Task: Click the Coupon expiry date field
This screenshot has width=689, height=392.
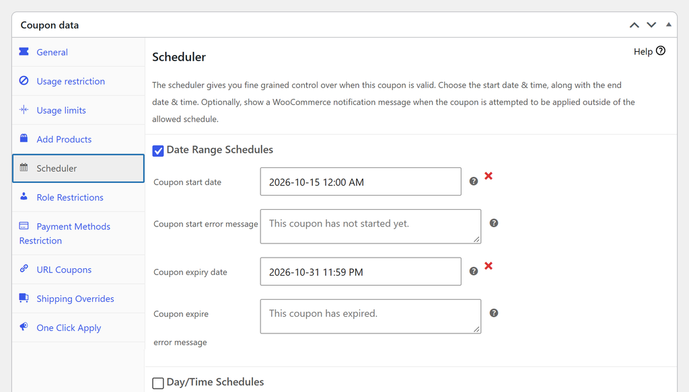Action: pos(361,271)
